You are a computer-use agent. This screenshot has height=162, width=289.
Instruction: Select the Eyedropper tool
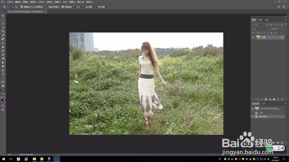pos(3,35)
